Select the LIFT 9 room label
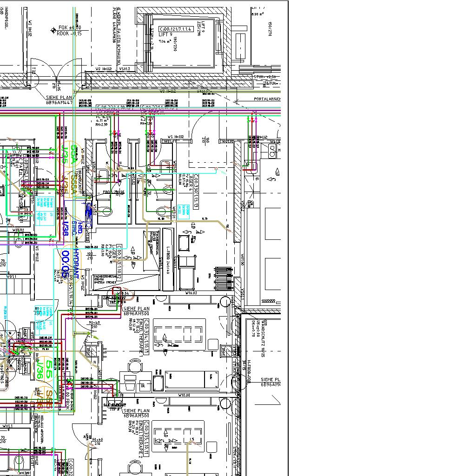Screen dimensions: 476x476 (x=165, y=34)
